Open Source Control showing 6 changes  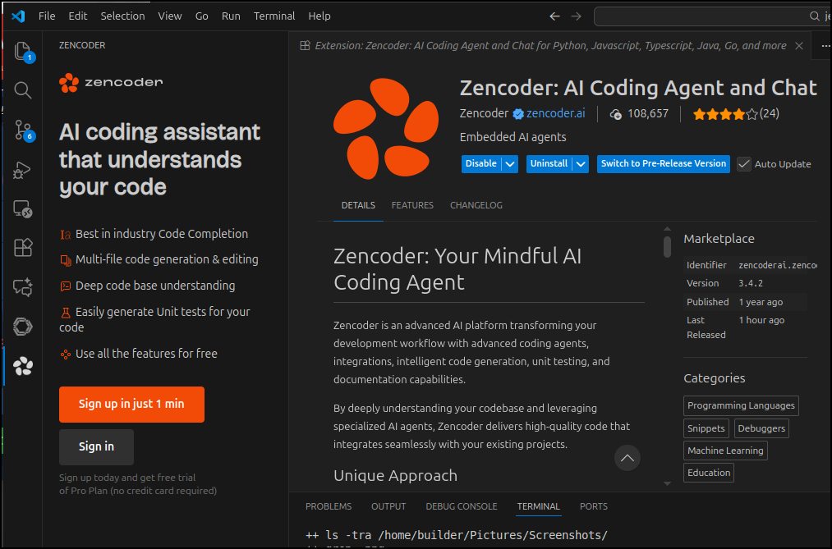22,130
